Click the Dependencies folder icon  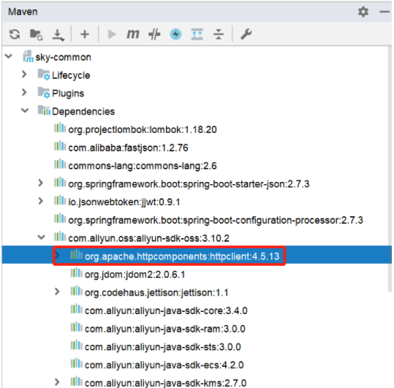(44, 110)
